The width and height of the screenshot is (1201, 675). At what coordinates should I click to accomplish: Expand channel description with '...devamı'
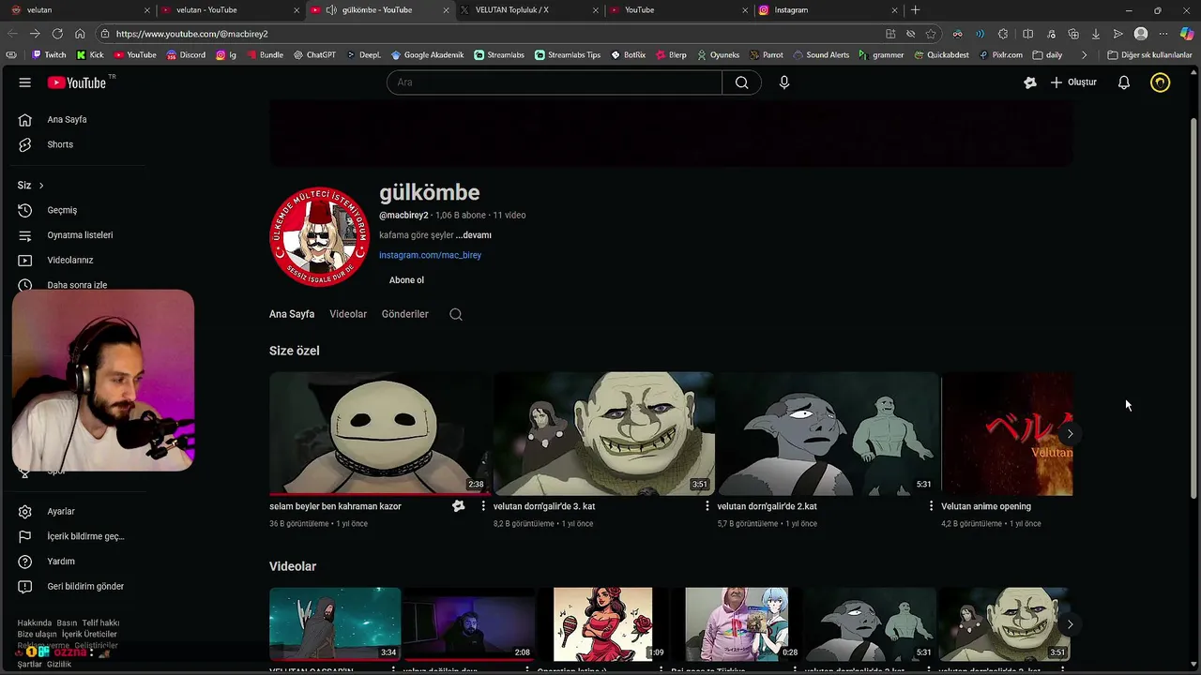474,235
